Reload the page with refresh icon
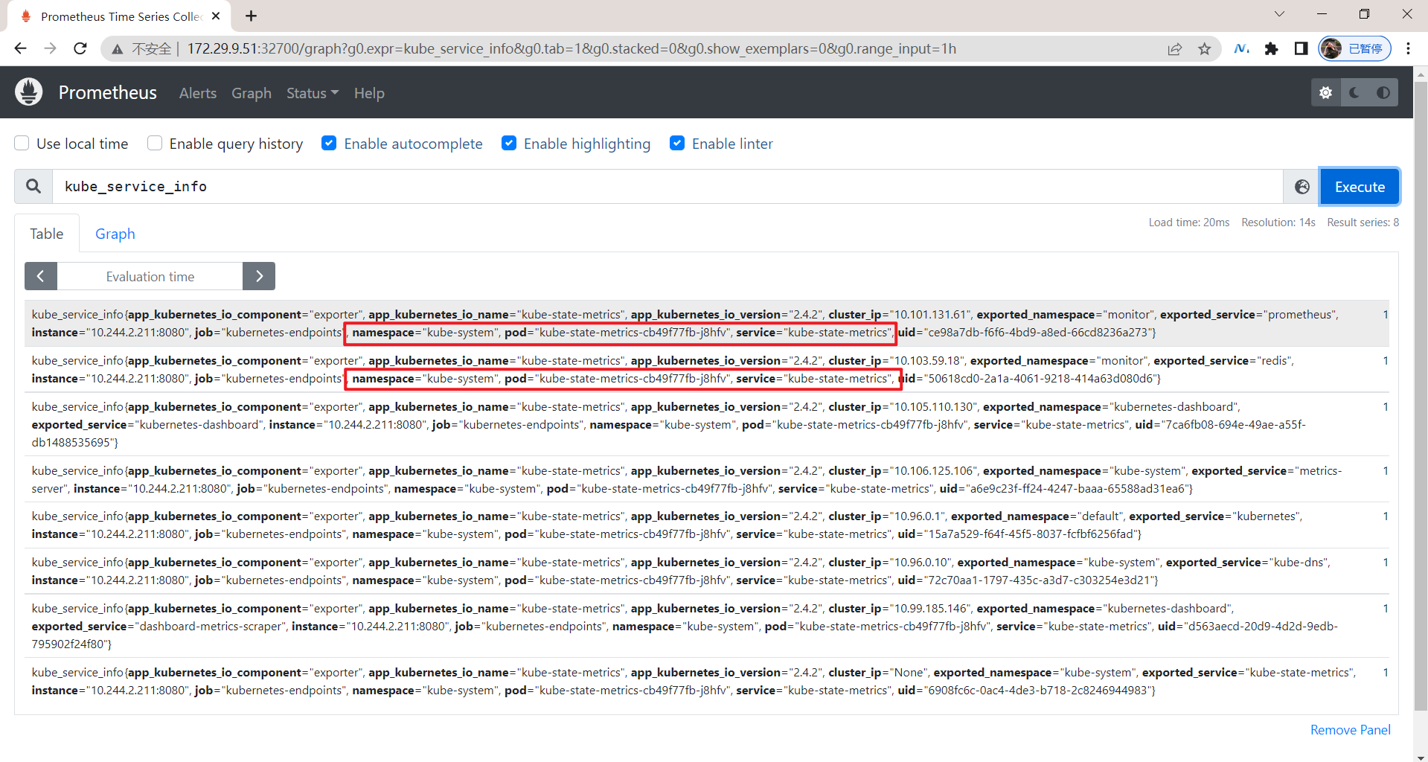1428x762 pixels. 80,48
